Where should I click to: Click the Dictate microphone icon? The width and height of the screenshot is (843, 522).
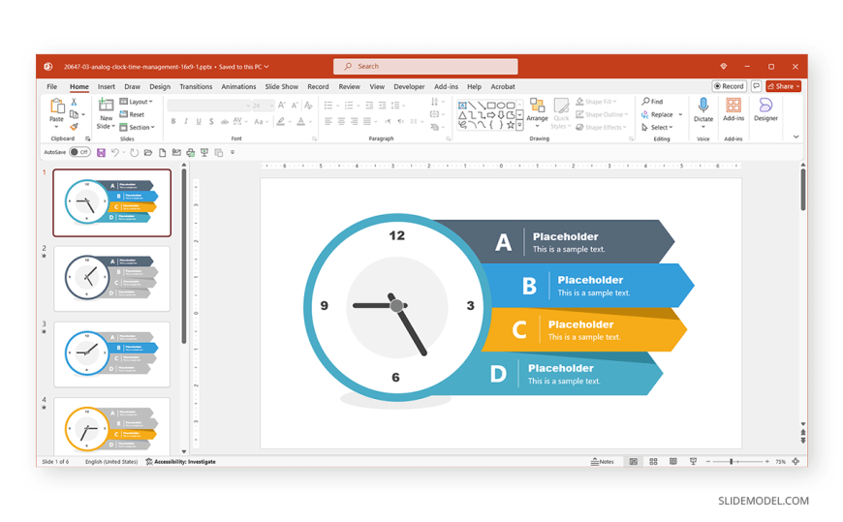[x=703, y=106]
